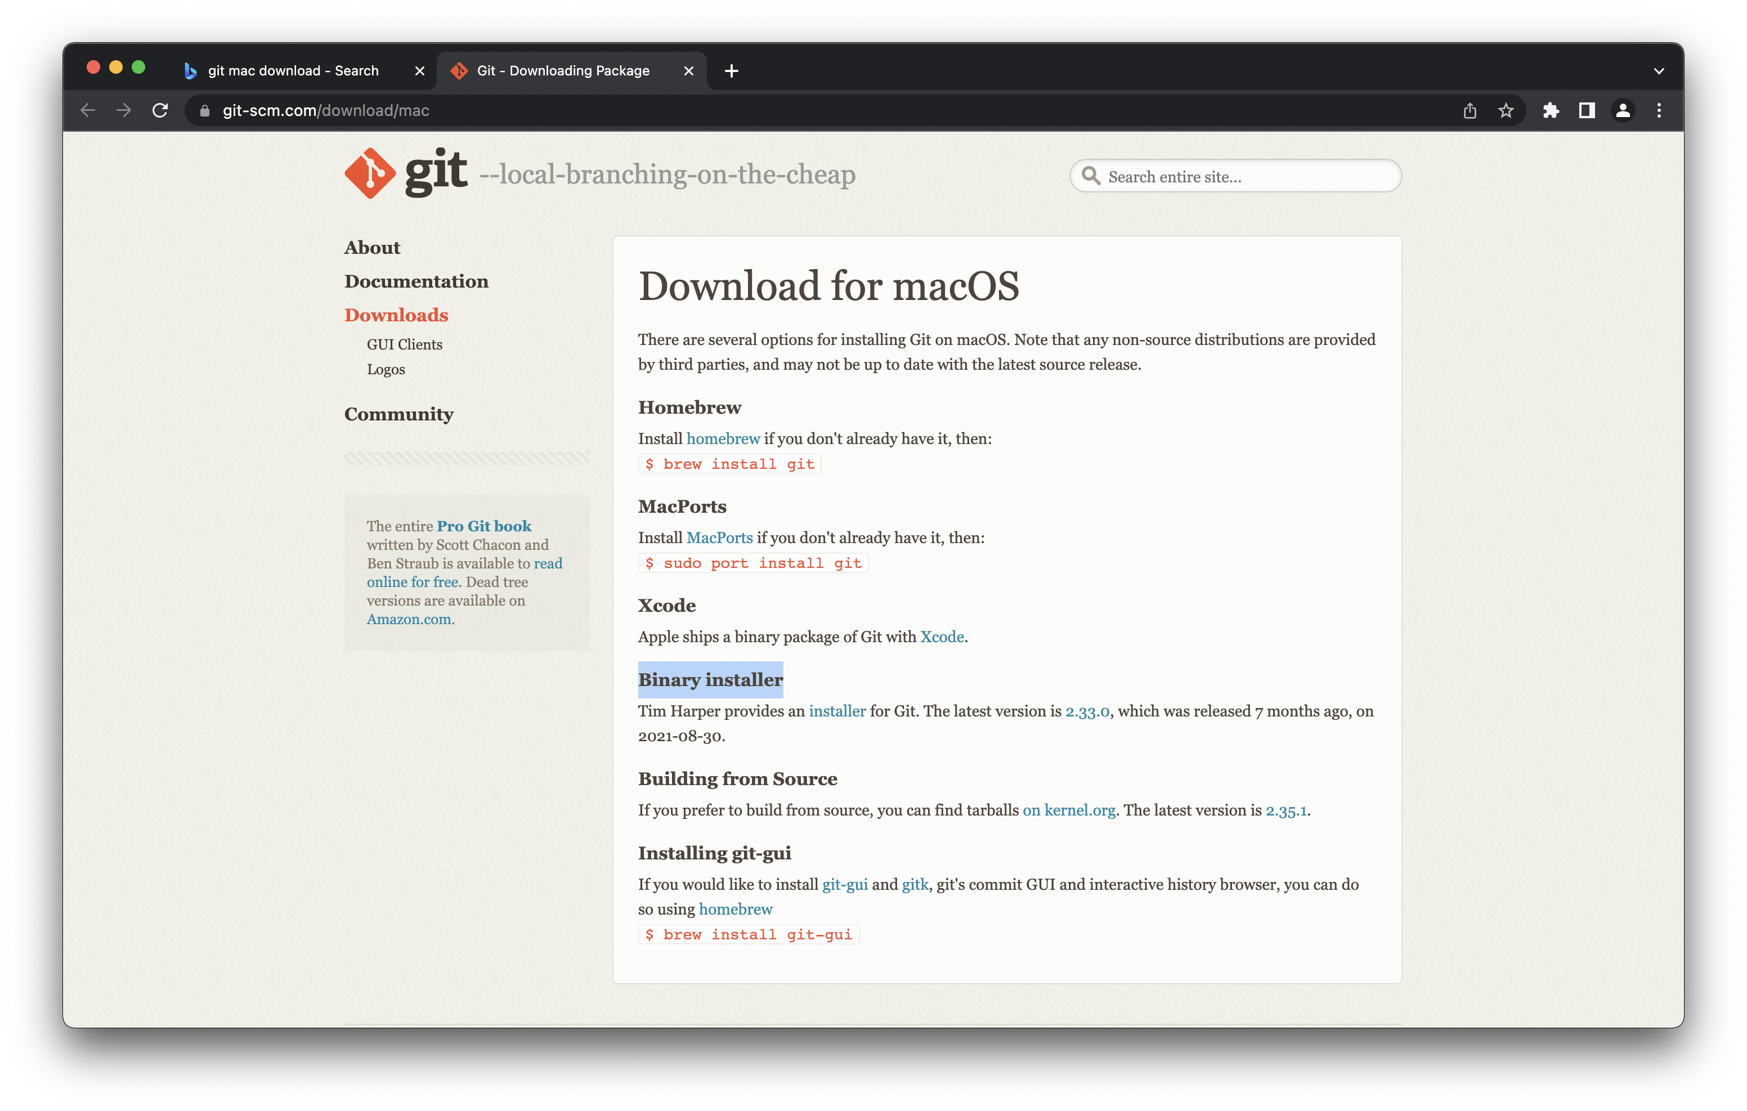This screenshot has width=1747, height=1111.
Task: Click the share page icon
Action: click(1469, 110)
